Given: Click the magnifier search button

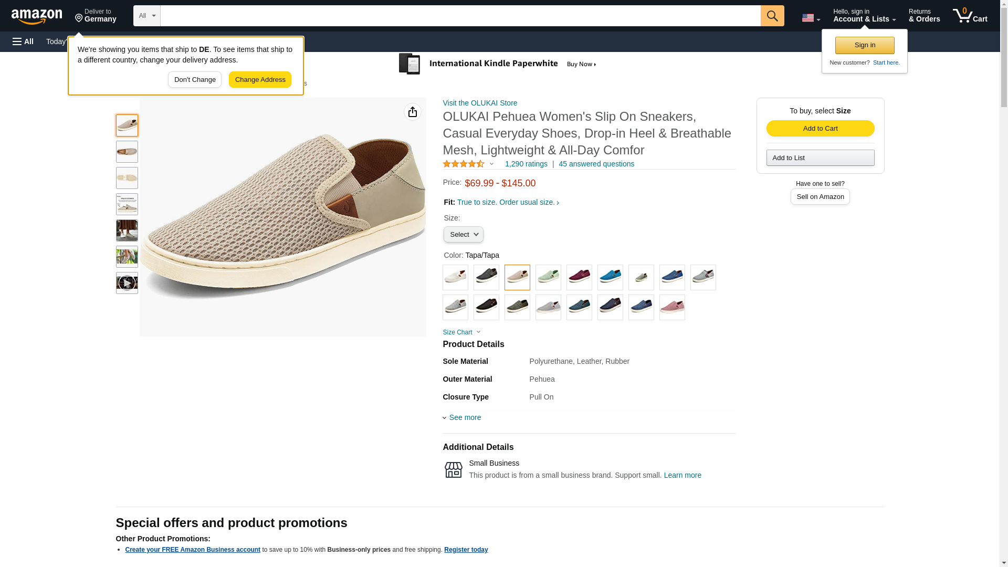Looking at the screenshot, I should [x=772, y=16].
